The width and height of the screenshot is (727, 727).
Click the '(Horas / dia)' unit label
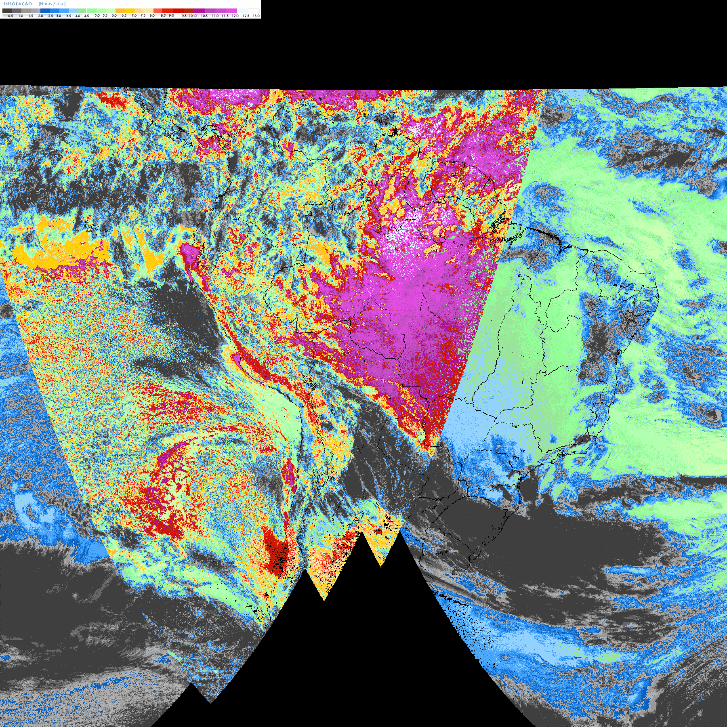click(52, 4)
